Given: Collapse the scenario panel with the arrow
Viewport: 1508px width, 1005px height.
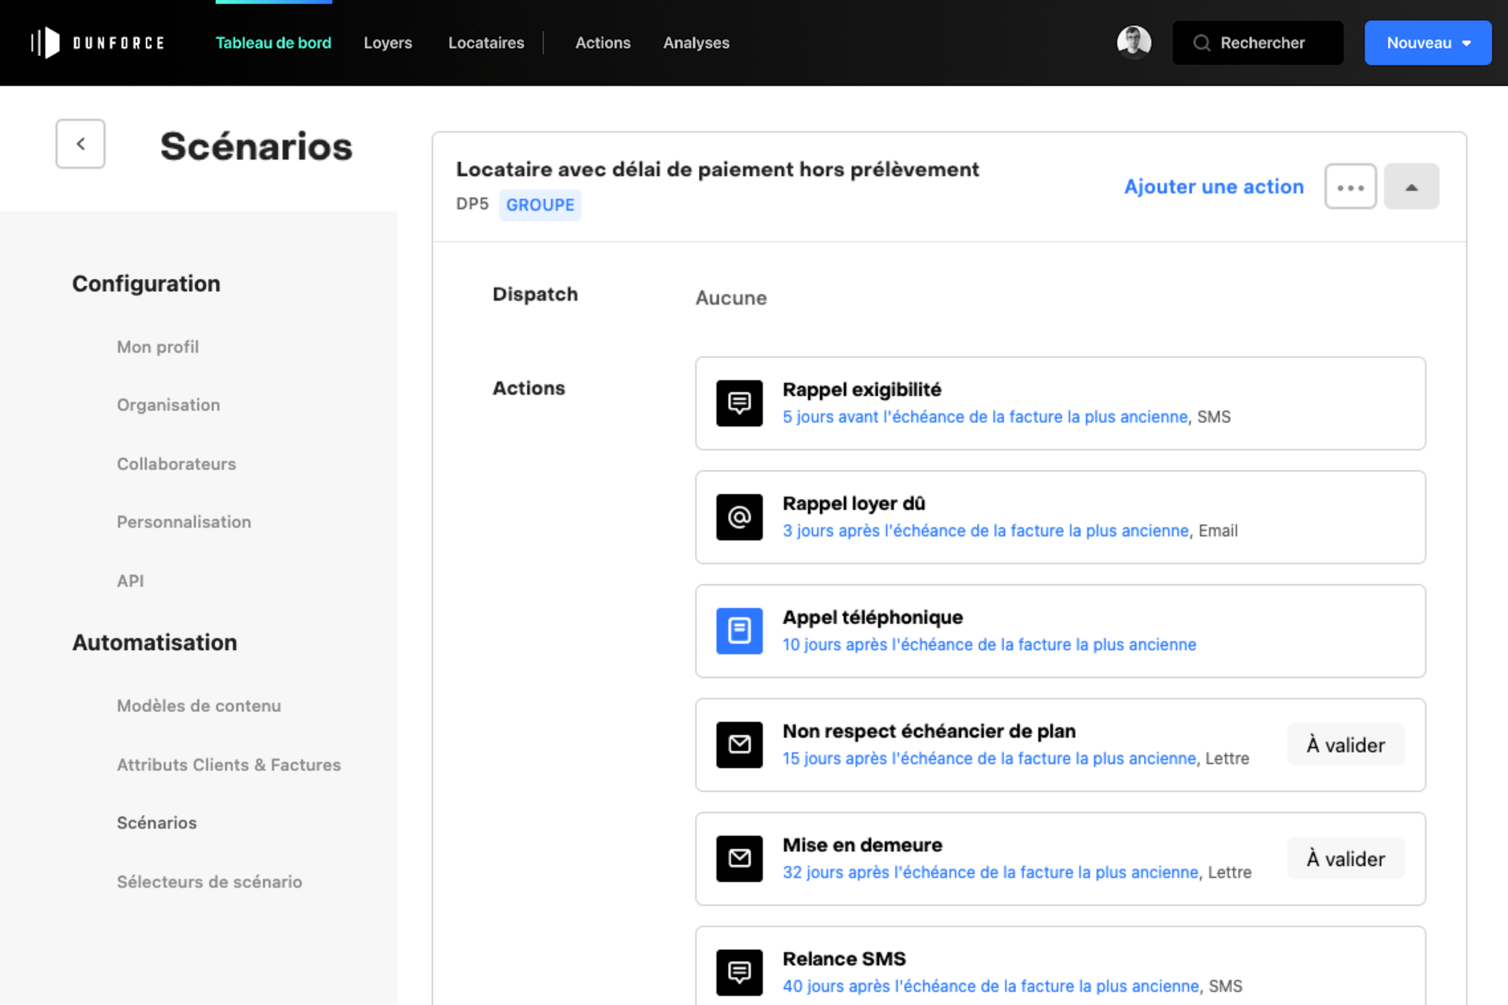Looking at the screenshot, I should coord(1411,186).
